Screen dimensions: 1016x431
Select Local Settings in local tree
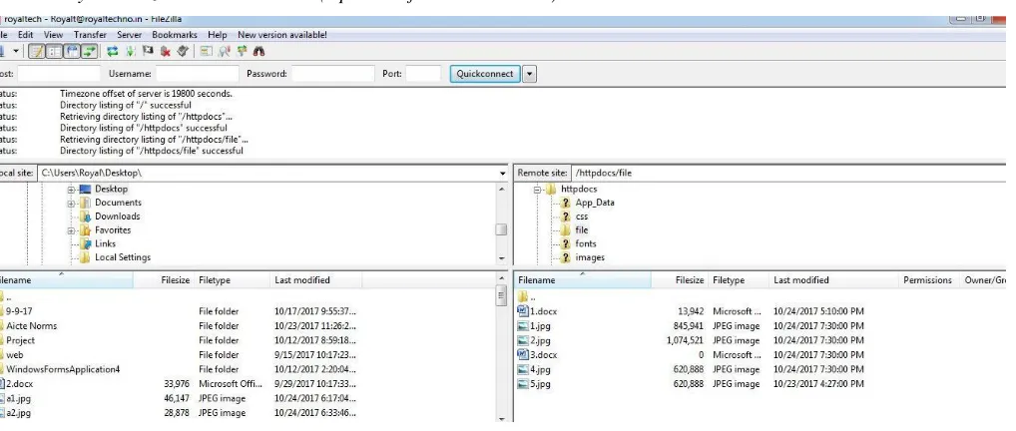pos(123,257)
